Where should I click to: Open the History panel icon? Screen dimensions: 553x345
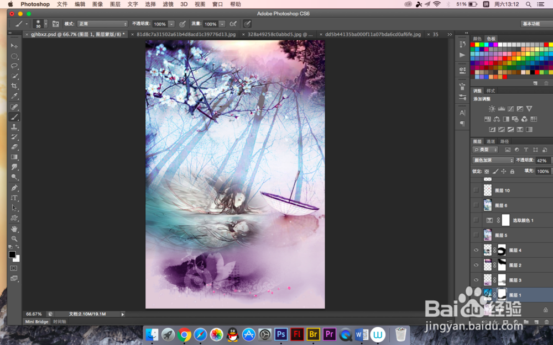462,44
